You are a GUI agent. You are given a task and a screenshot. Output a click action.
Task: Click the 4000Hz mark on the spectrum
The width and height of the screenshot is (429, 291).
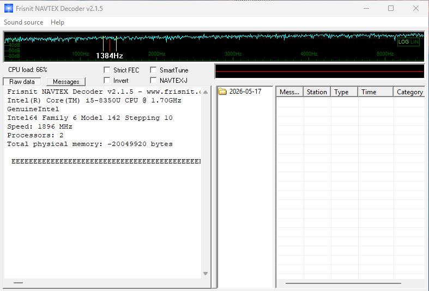[x=309, y=54]
